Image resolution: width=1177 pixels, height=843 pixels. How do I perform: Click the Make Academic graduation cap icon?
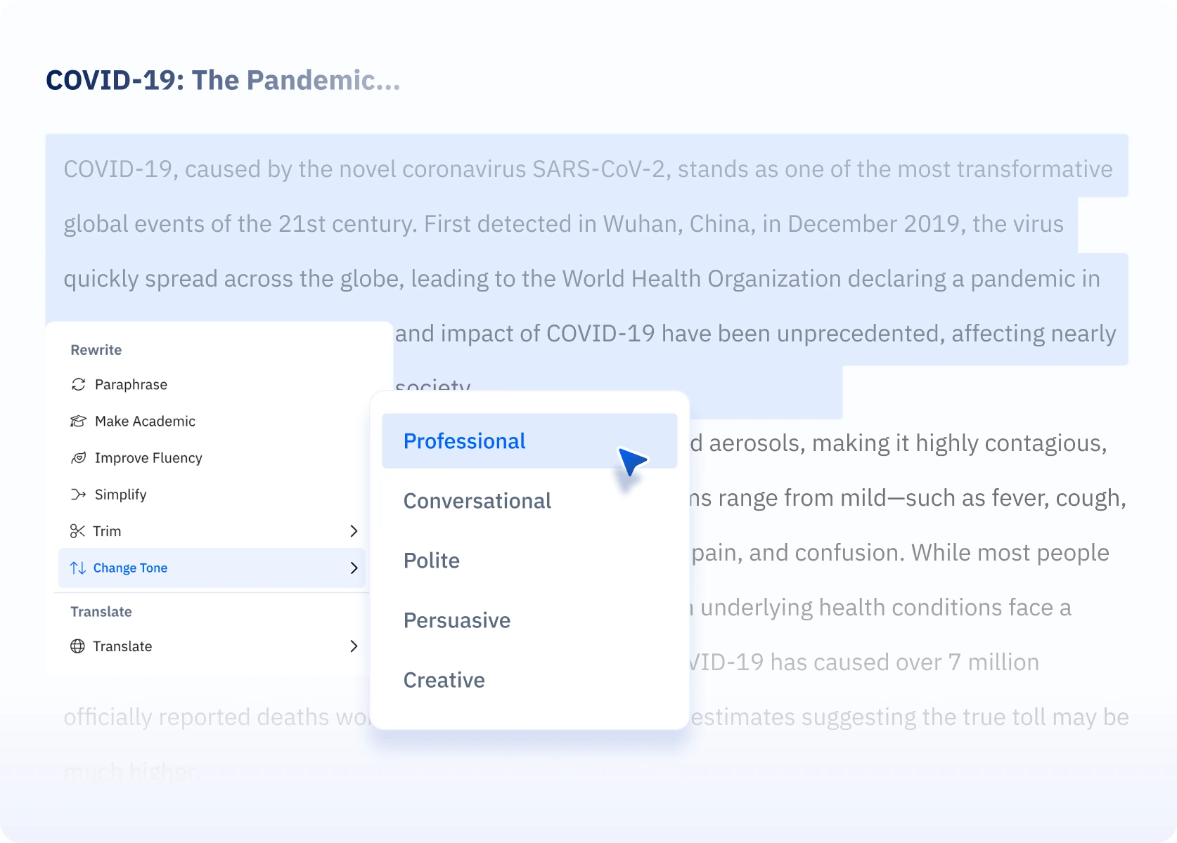click(78, 421)
